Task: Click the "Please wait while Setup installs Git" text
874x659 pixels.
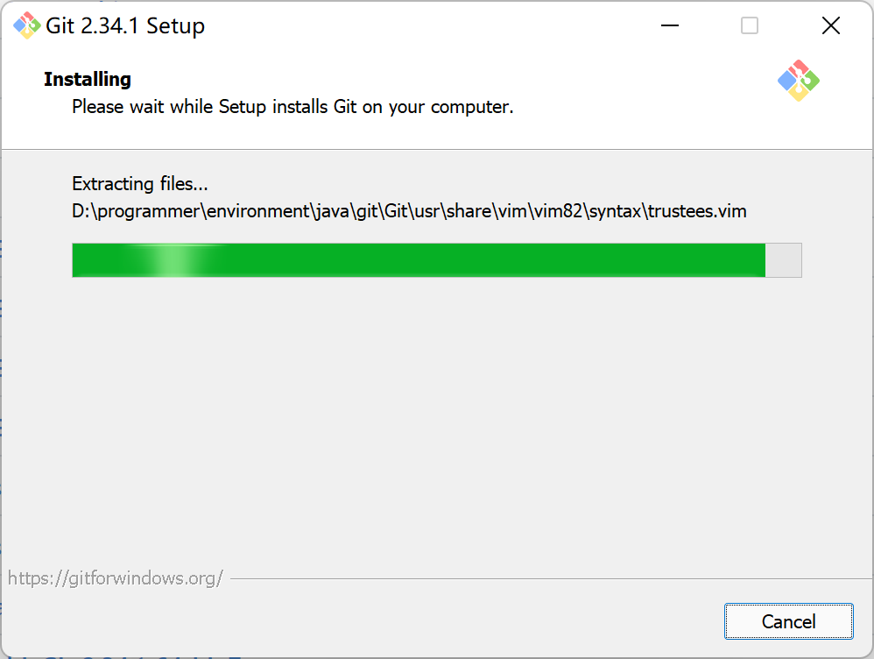Action: [293, 107]
